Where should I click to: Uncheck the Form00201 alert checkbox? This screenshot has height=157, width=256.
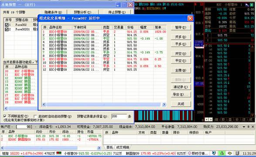[x=7, y=29]
